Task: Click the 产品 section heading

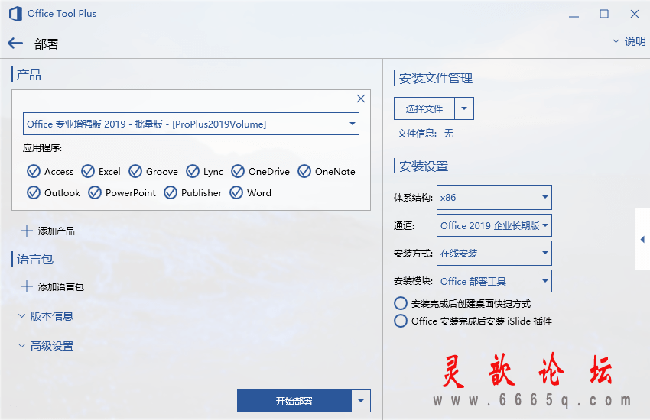Action: click(x=28, y=75)
